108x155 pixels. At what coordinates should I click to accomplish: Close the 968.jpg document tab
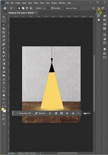coord(36,13)
